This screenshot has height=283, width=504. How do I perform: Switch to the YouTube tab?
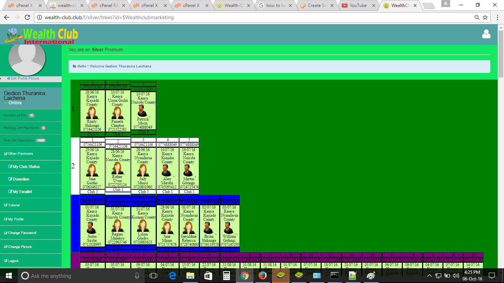pos(358,6)
